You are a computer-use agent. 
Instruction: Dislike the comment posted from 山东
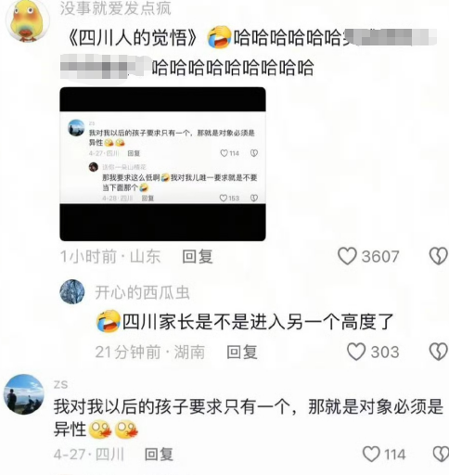click(x=439, y=256)
